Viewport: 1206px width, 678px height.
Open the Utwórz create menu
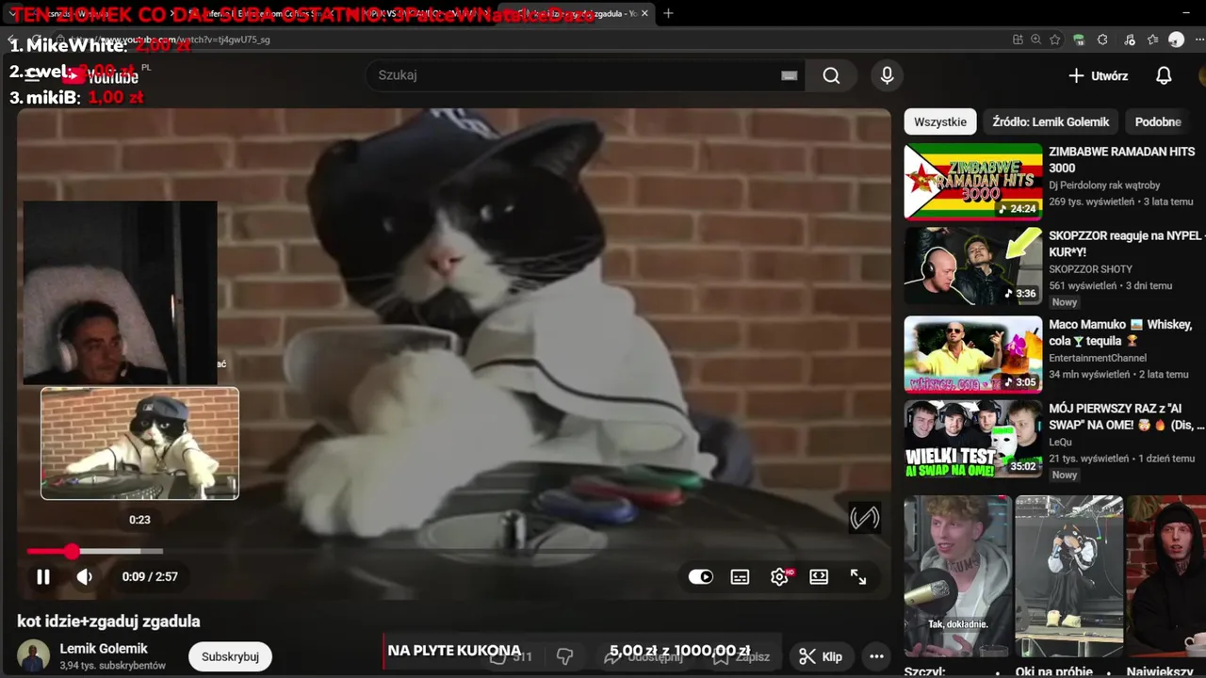click(x=1098, y=75)
